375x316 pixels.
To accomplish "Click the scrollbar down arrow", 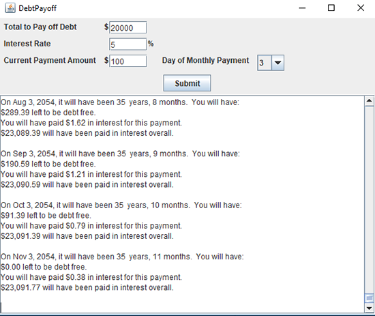I will pyautogui.click(x=370, y=308).
